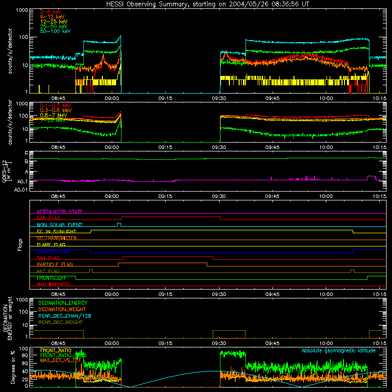The width and height of the screenshot is (392, 392).
Task: Click the NON_SOLAR_EVENT pulse near 09:02
Action: pyautogui.click(x=119, y=224)
